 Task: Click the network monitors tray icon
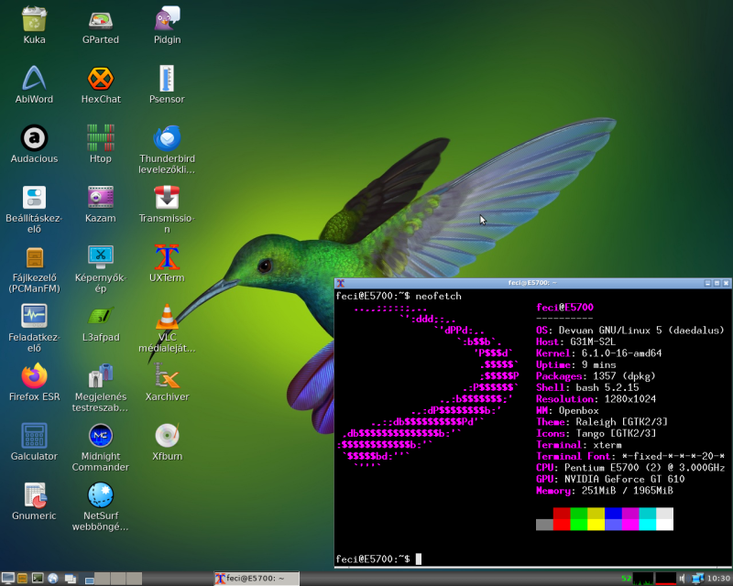coord(697,579)
